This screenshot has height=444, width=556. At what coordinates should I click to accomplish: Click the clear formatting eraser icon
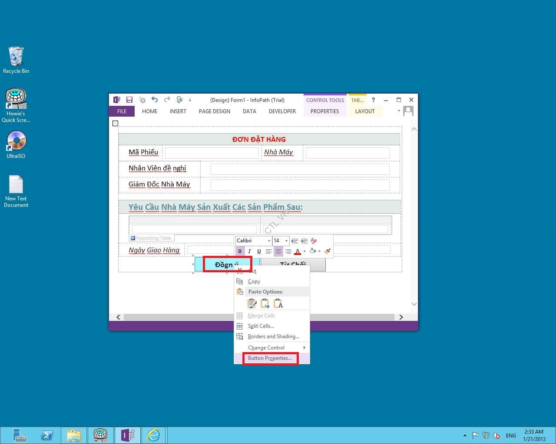(x=314, y=241)
